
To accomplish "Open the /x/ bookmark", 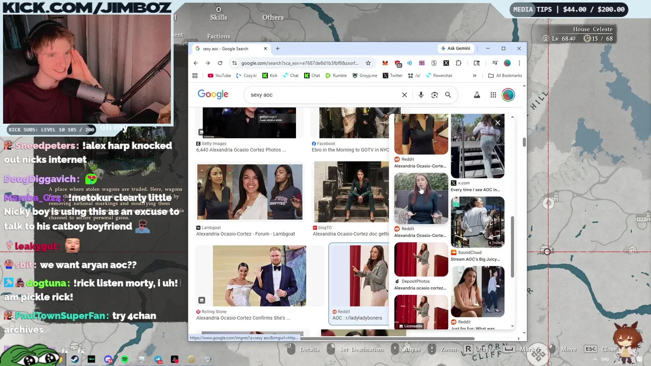I will [x=414, y=76].
